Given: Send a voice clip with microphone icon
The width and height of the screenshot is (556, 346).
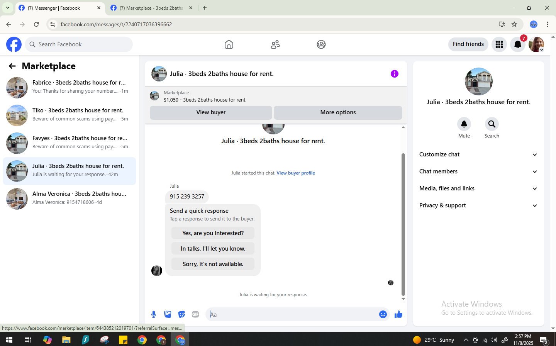Looking at the screenshot, I should [x=154, y=314].
